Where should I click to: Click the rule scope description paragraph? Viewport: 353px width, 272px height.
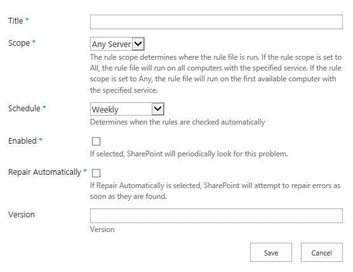click(x=216, y=74)
